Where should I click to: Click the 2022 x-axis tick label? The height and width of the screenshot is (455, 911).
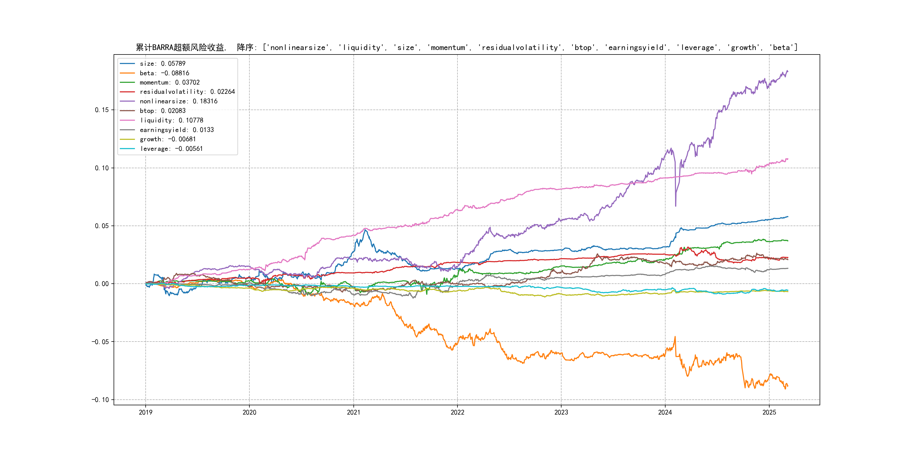pos(457,412)
